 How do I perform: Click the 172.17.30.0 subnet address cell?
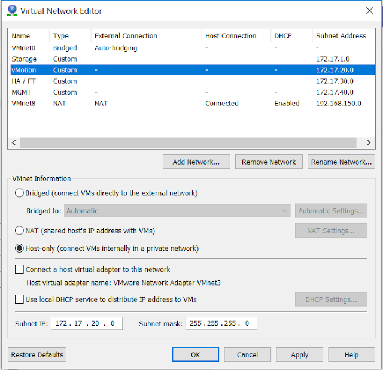pyautogui.click(x=335, y=81)
